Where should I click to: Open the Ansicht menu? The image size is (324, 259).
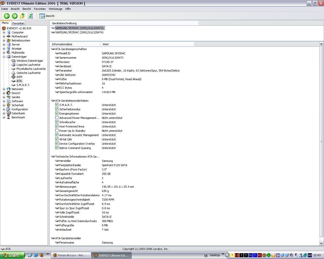15,9
